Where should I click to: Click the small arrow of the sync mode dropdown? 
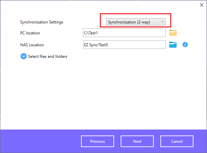tap(162, 21)
